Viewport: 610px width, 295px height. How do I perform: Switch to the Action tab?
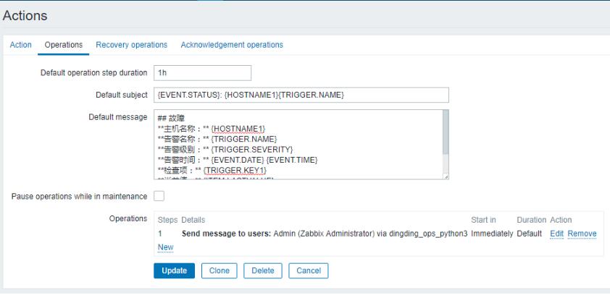point(20,45)
